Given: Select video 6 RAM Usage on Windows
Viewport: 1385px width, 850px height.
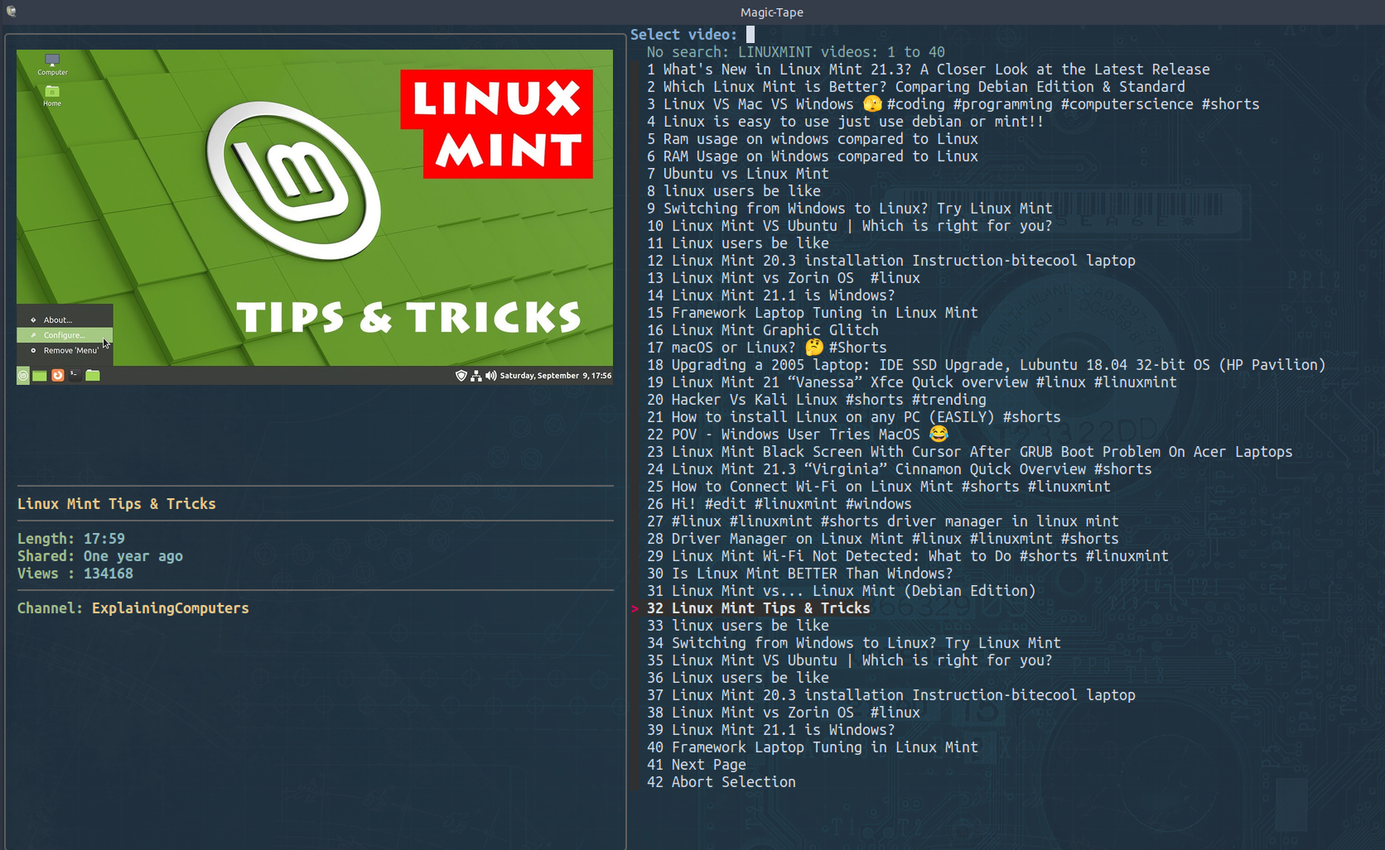Looking at the screenshot, I should click(x=812, y=156).
